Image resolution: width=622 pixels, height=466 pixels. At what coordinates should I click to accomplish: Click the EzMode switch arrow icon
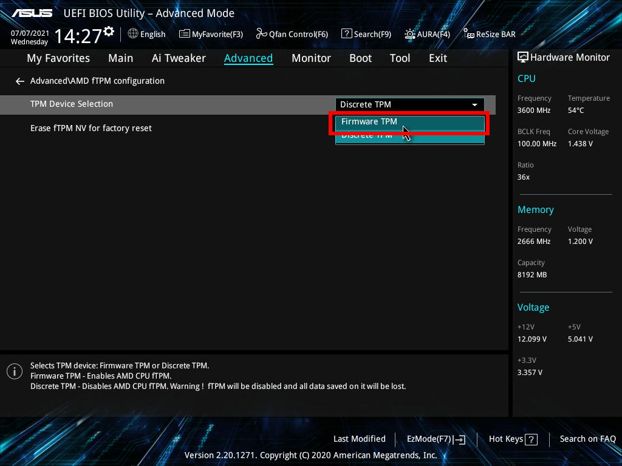coord(459,439)
